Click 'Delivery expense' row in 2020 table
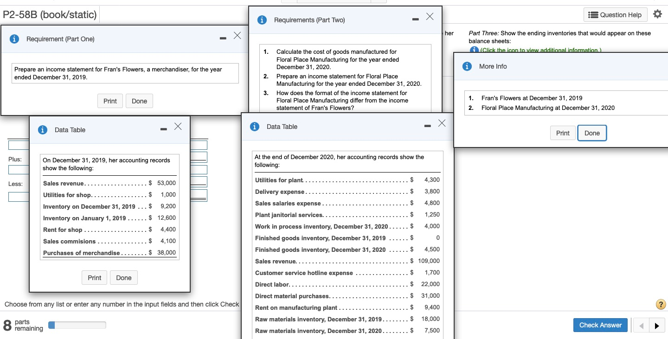 point(347,192)
